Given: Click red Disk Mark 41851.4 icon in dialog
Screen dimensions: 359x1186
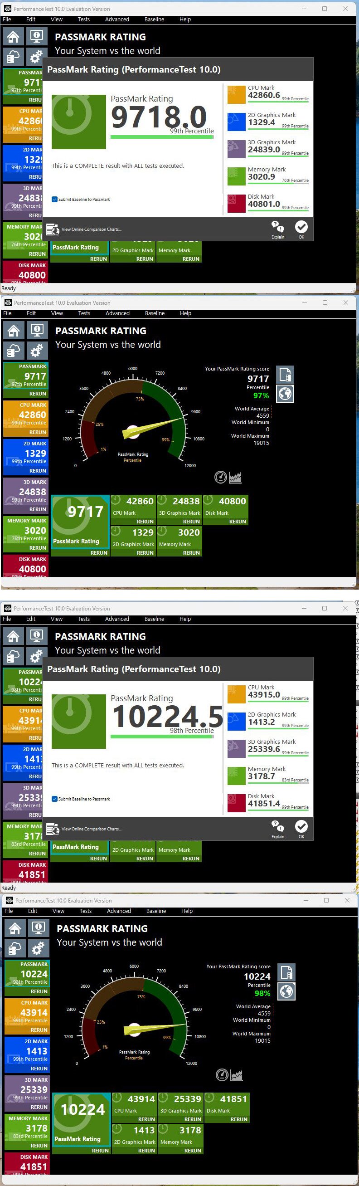Looking at the screenshot, I should point(237,803).
